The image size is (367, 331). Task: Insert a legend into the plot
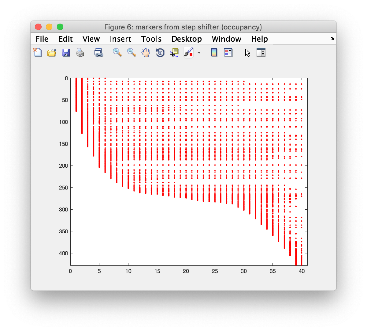(x=228, y=52)
